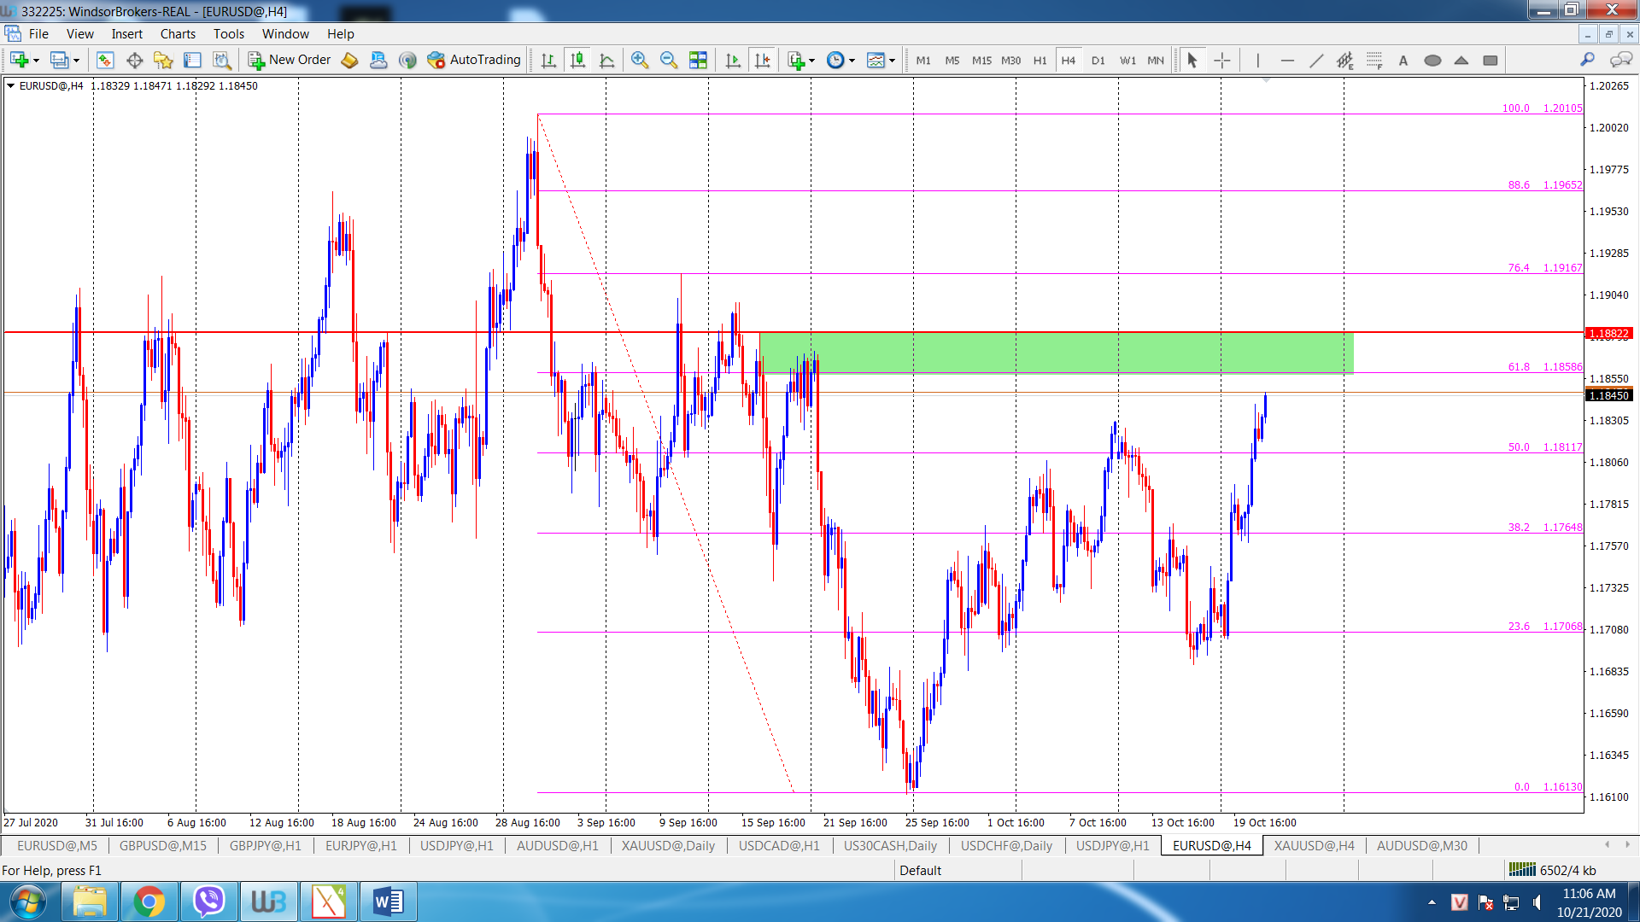
Task: Open Navigator folder-star icon
Action: (163, 60)
